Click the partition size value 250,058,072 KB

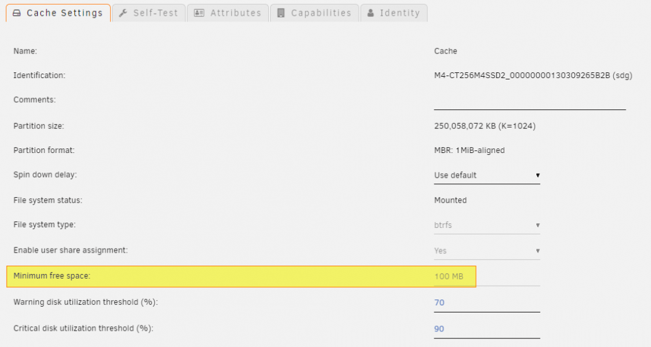[x=484, y=126]
